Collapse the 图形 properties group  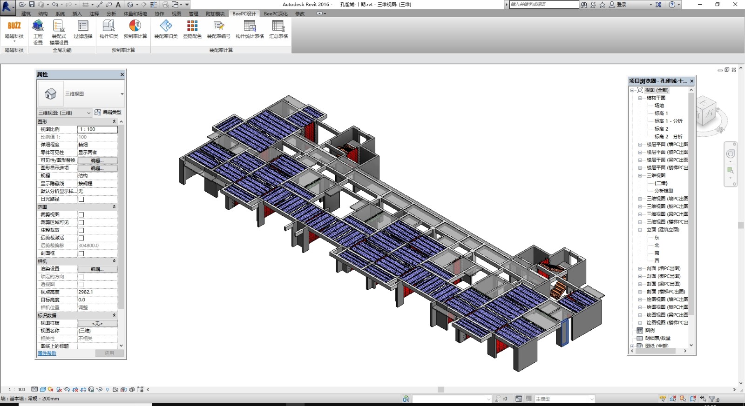click(114, 121)
